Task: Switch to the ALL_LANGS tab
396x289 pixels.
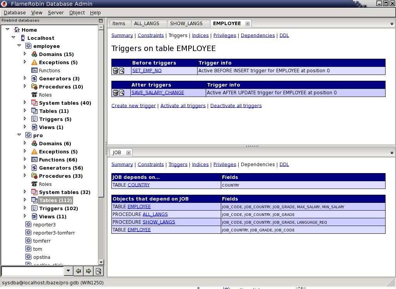Action: (x=147, y=24)
